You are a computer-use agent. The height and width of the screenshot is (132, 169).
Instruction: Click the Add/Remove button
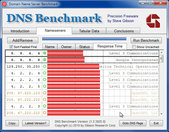click(23, 40)
